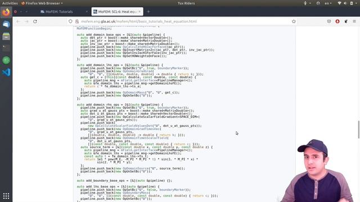Open Activities overview
Image resolution: width=360 pixels, height=202 pixels.
pyautogui.click(x=10, y=3)
